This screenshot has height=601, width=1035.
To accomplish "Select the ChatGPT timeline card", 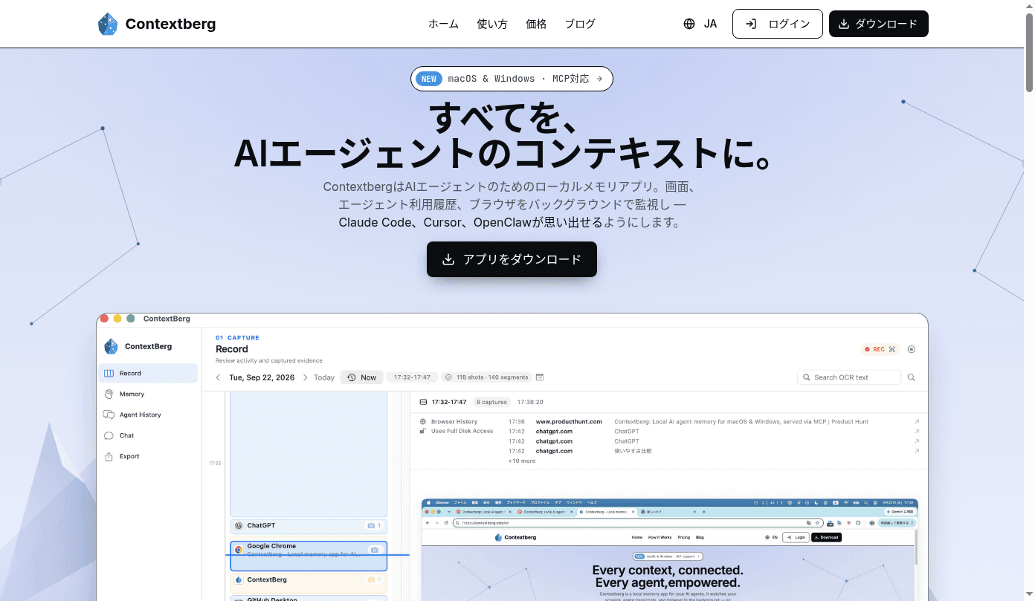I will [x=309, y=526].
